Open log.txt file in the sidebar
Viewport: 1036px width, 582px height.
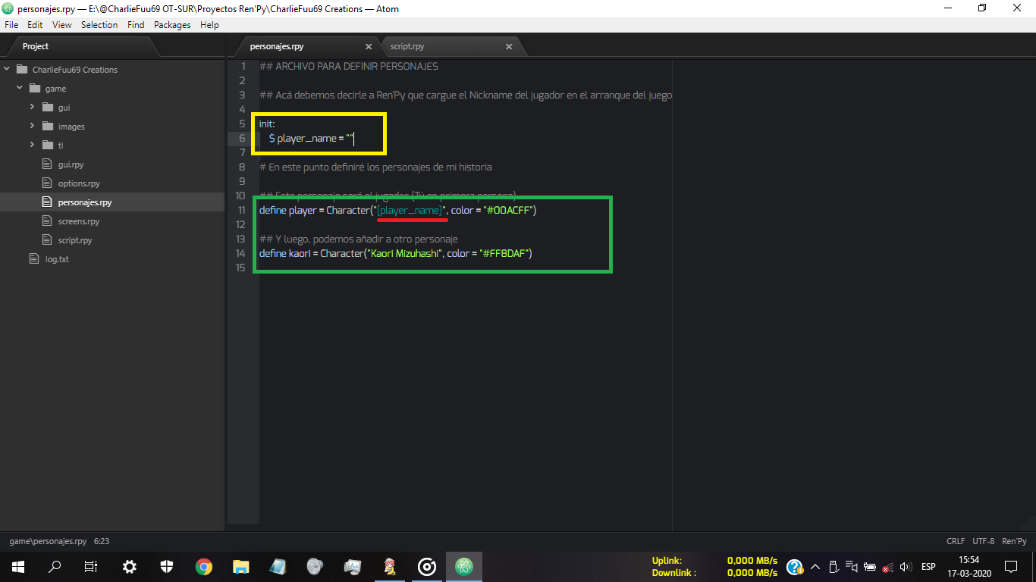[57, 259]
